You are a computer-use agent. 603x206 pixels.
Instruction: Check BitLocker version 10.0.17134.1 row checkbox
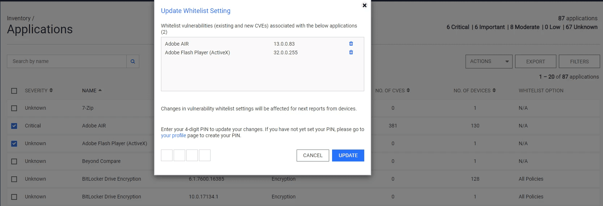(14, 197)
